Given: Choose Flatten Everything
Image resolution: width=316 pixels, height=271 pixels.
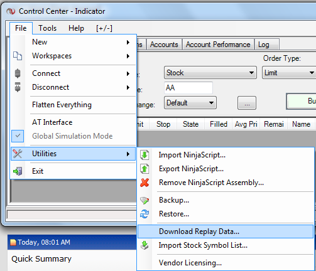Looking at the screenshot, I should point(74,105).
